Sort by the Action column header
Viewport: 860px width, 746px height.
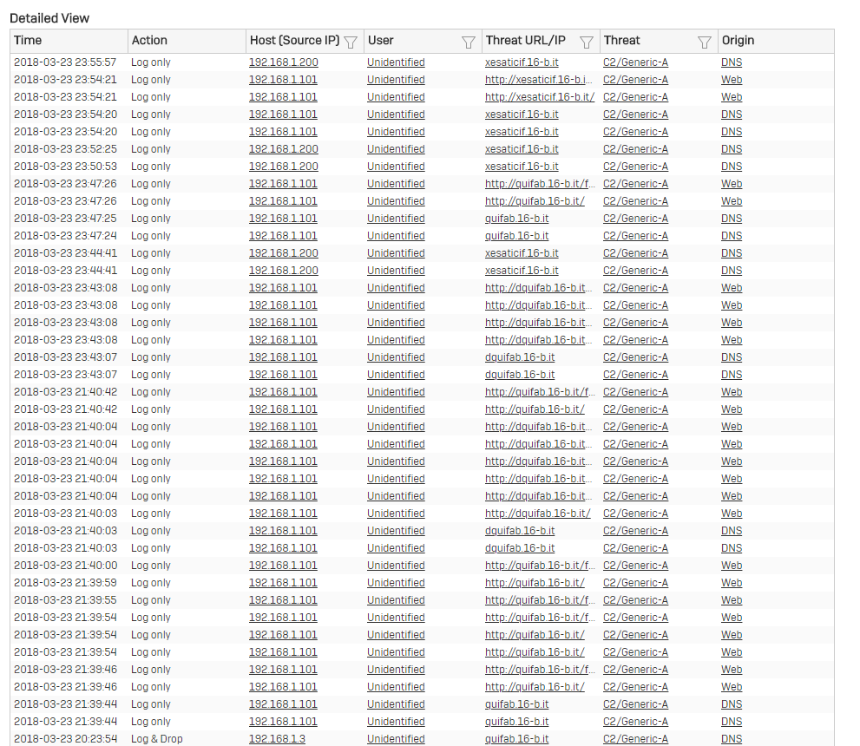pos(149,41)
